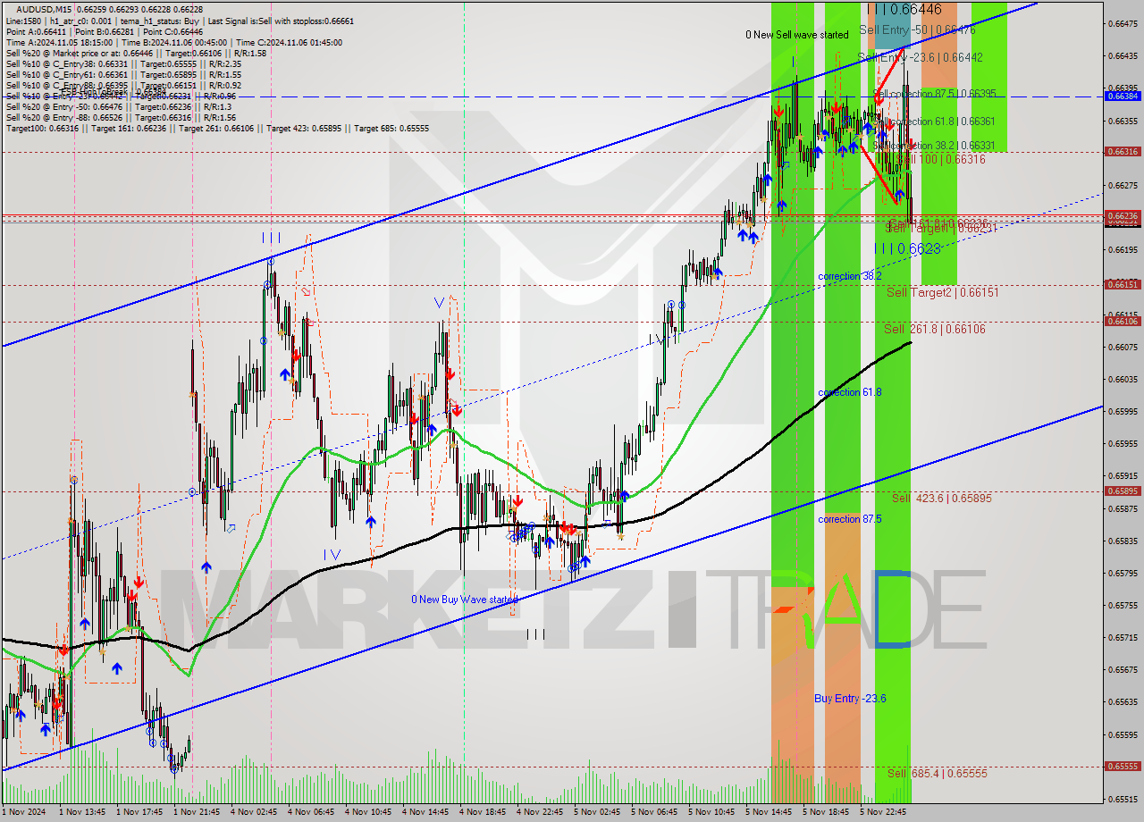Click the 'Sell Entry -50 | 0.66476' label
This screenshot has height=822, width=1144.
point(917,29)
